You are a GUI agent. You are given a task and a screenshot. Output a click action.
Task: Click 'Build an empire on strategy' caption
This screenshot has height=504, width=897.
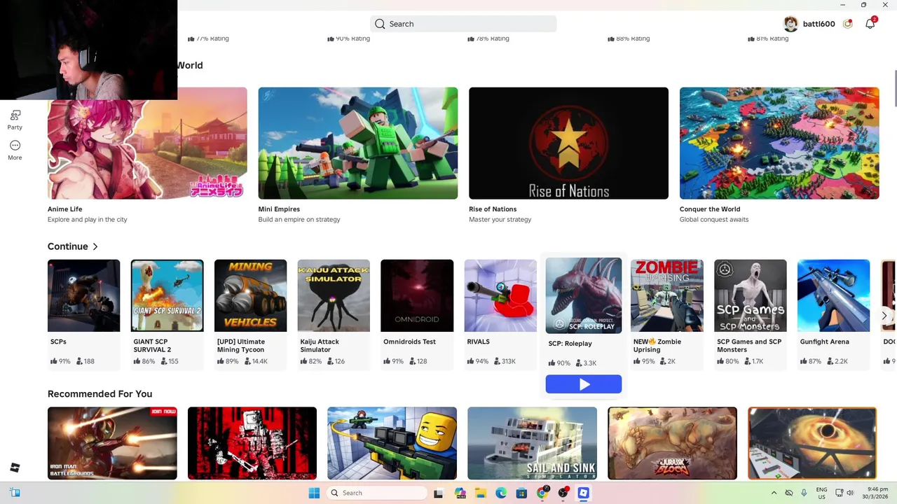299,220
